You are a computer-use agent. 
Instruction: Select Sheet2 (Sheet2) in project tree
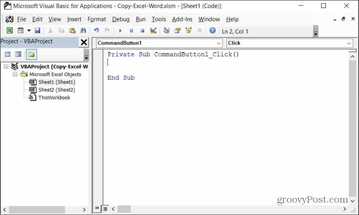(x=57, y=90)
